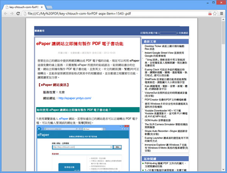The width and height of the screenshot is (227, 173).
Task: Open The SLR Camera Simulator article link
Action: point(166,126)
